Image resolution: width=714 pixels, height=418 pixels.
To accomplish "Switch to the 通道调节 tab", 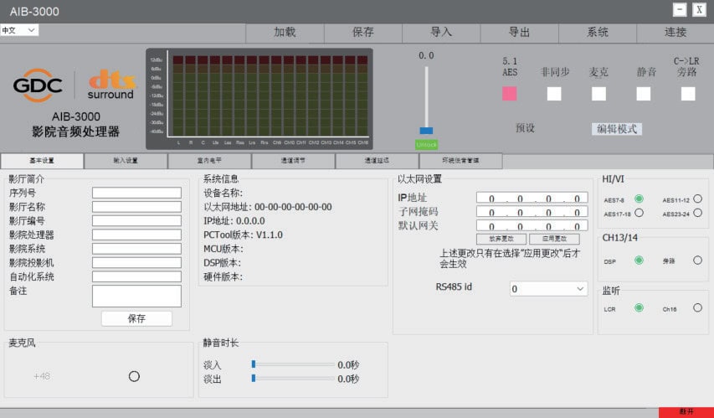I will point(293,161).
